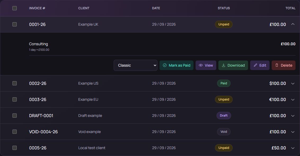Check the box for invoice 0001-26

15,24
